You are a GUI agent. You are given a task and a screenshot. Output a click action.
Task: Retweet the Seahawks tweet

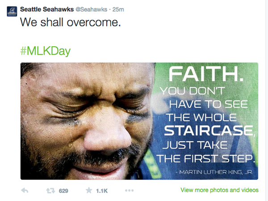point(50,191)
